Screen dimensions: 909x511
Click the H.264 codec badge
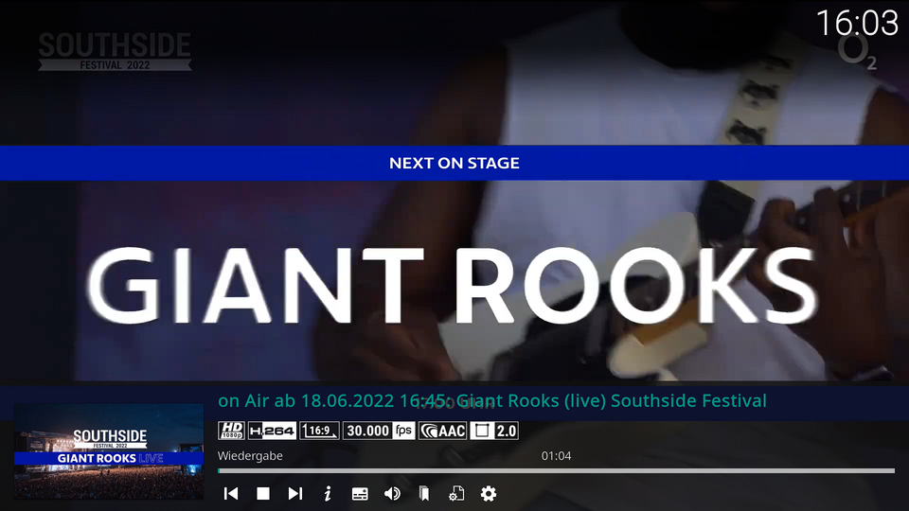point(272,432)
